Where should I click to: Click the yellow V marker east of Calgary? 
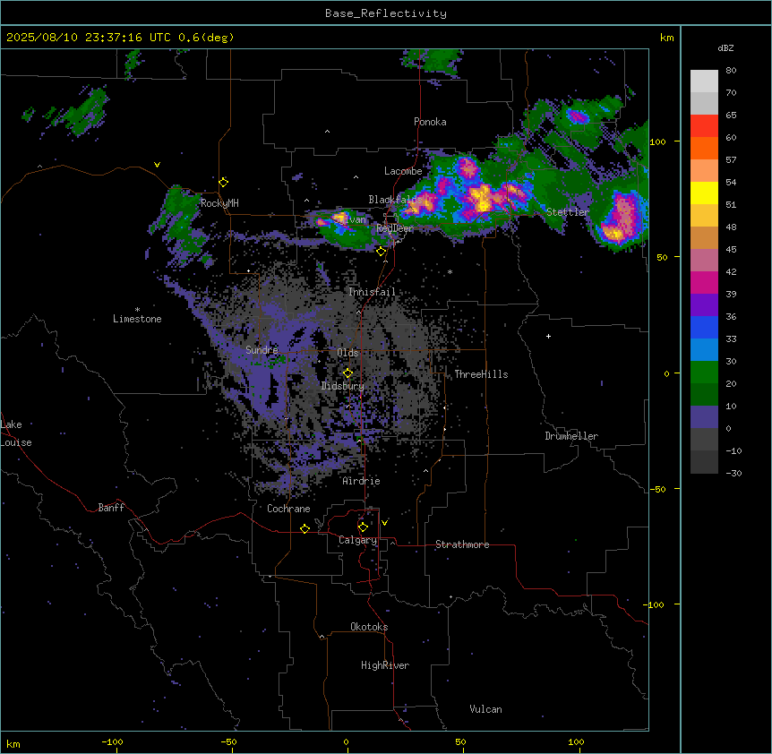coord(384,523)
